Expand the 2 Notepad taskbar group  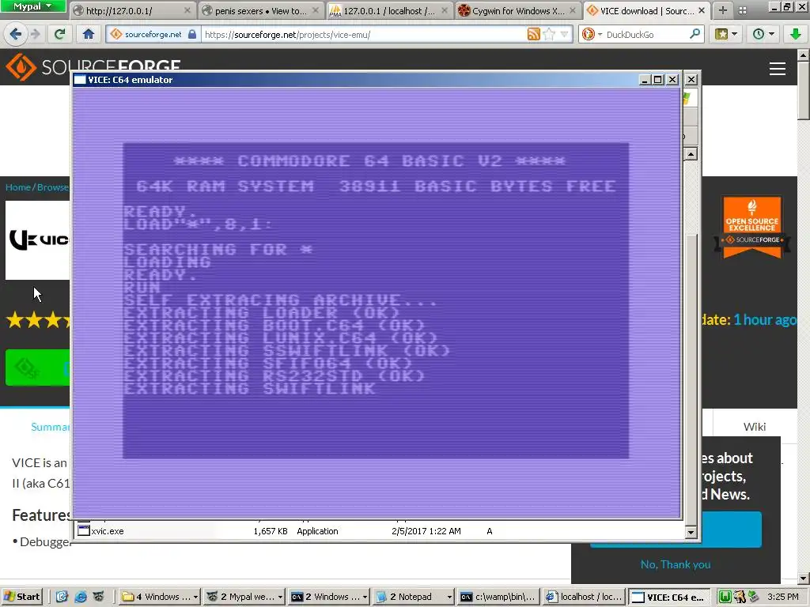(x=413, y=597)
